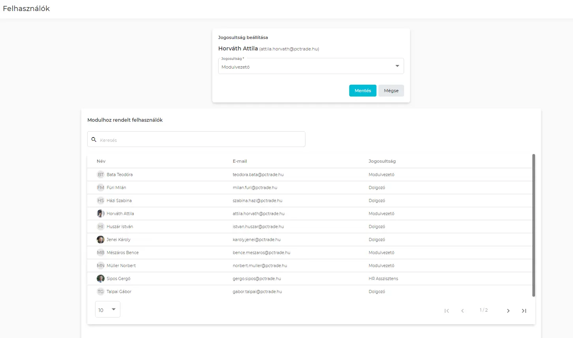Click the table's vertical scrollbar
Image resolution: width=573 pixels, height=338 pixels.
pyautogui.click(x=534, y=225)
